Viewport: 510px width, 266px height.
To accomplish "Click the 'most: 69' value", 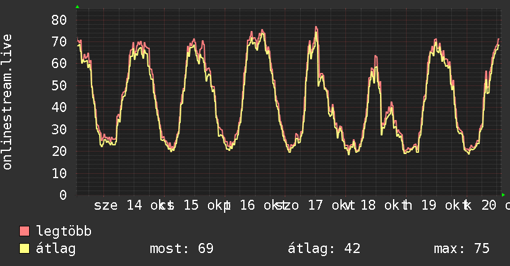I will [181, 249].
